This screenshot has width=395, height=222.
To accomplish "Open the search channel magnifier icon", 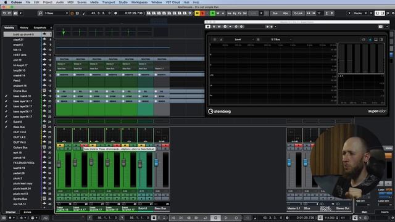I will pyautogui.click(x=40, y=13).
